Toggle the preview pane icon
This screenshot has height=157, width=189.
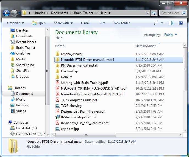[171, 23]
